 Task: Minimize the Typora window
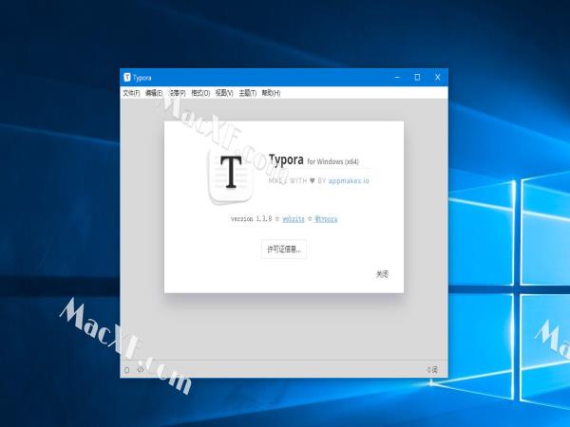pos(397,78)
